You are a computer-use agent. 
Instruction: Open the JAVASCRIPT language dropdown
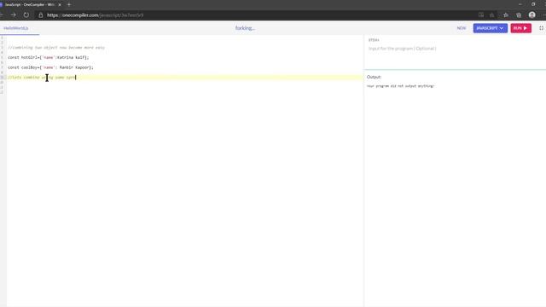[x=490, y=28]
